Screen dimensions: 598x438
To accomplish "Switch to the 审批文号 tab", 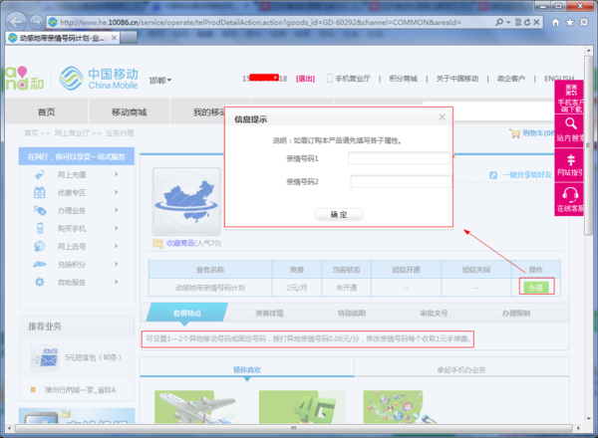I will pos(434,314).
